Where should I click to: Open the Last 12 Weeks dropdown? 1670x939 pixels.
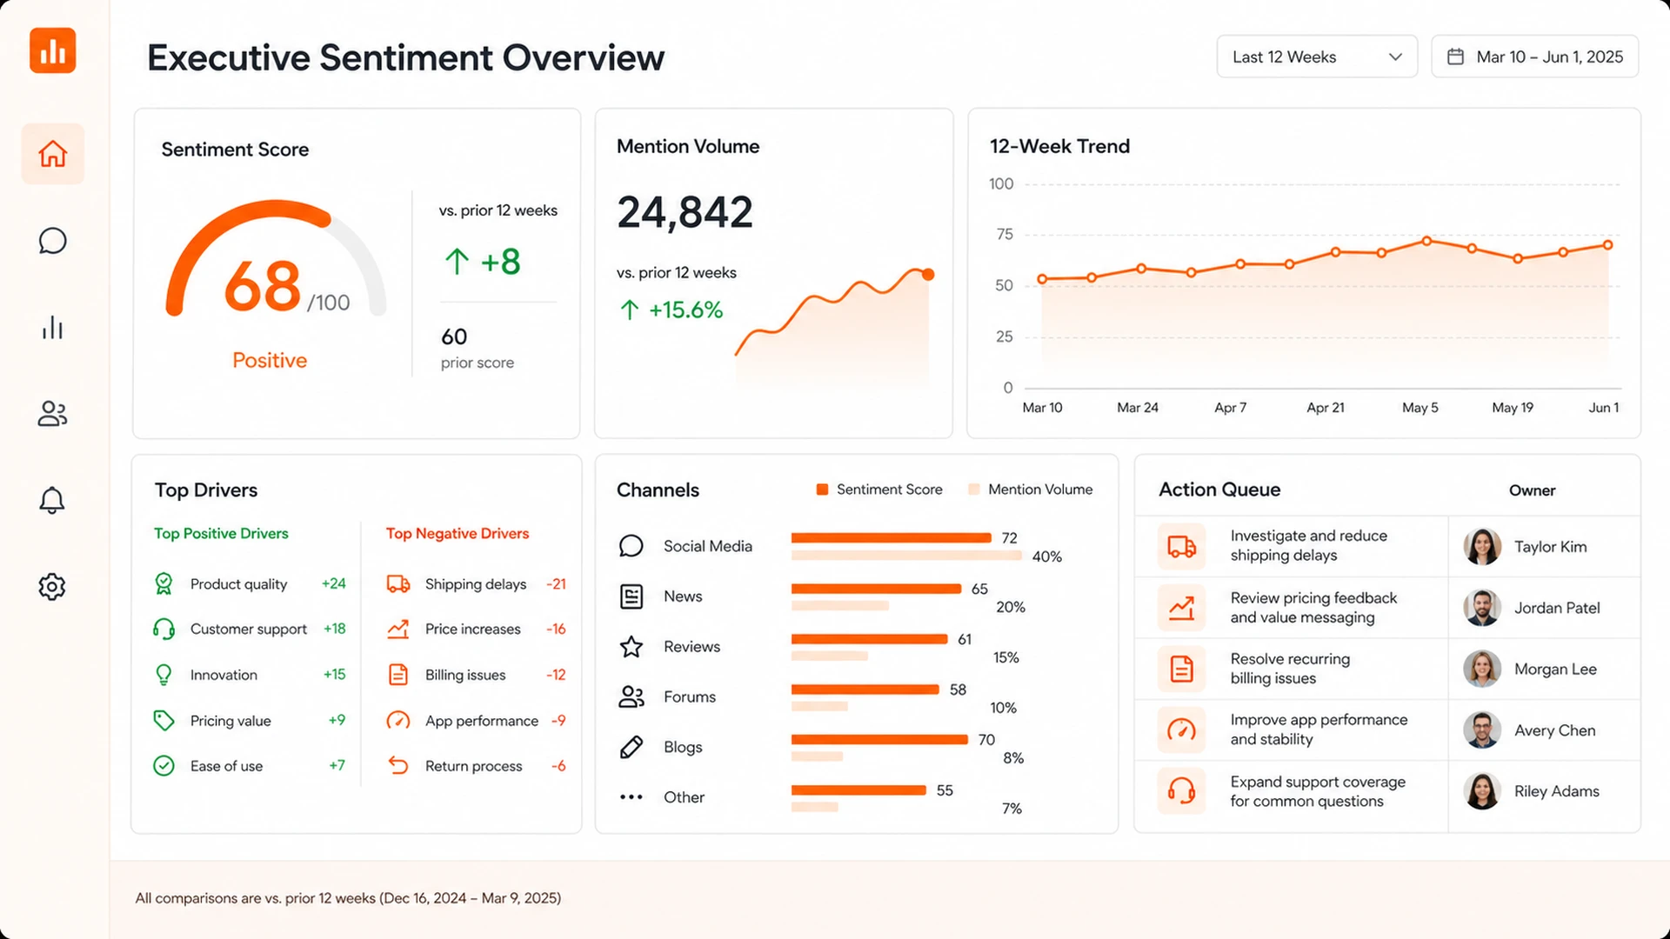click(x=1317, y=57)
